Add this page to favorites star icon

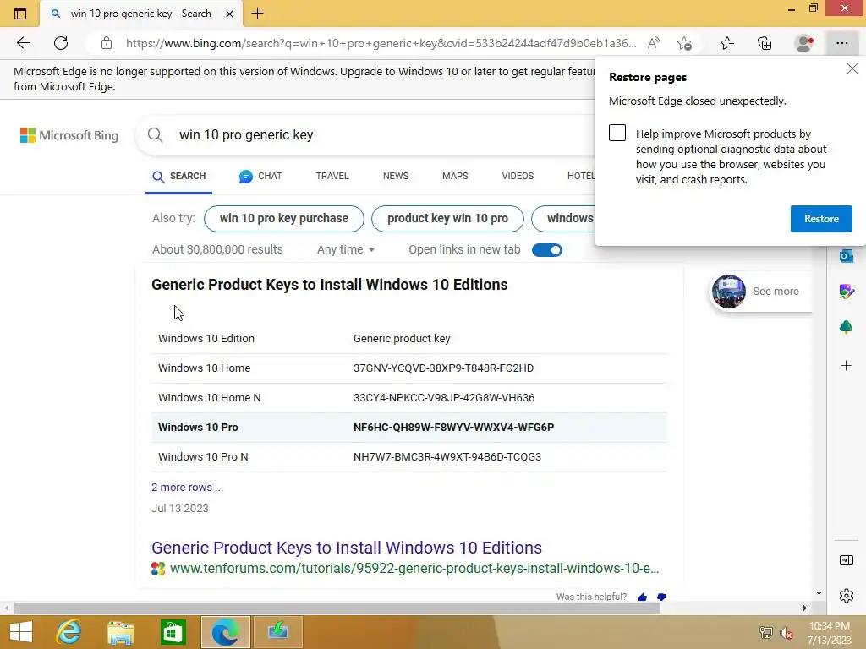[685, 43]
